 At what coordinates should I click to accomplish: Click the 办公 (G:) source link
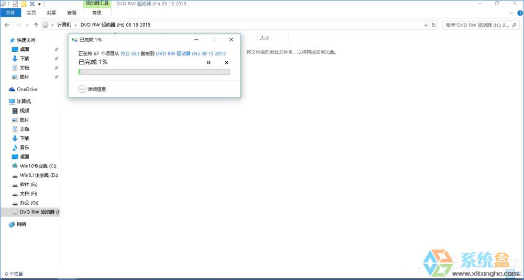[129, 53]
